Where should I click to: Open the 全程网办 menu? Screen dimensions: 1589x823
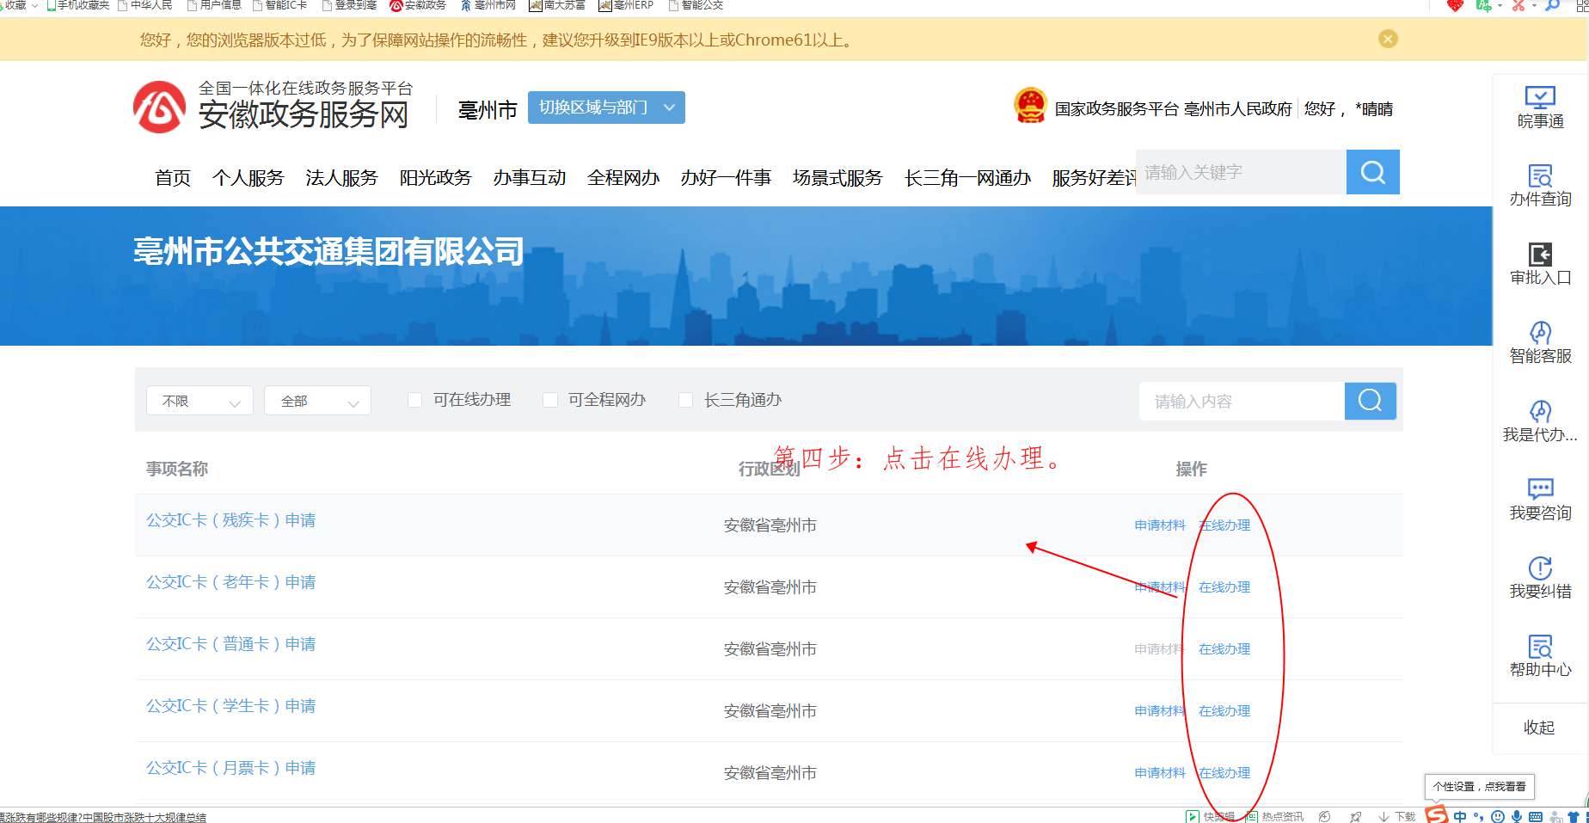pyautogui.click(x=623, y=178)
